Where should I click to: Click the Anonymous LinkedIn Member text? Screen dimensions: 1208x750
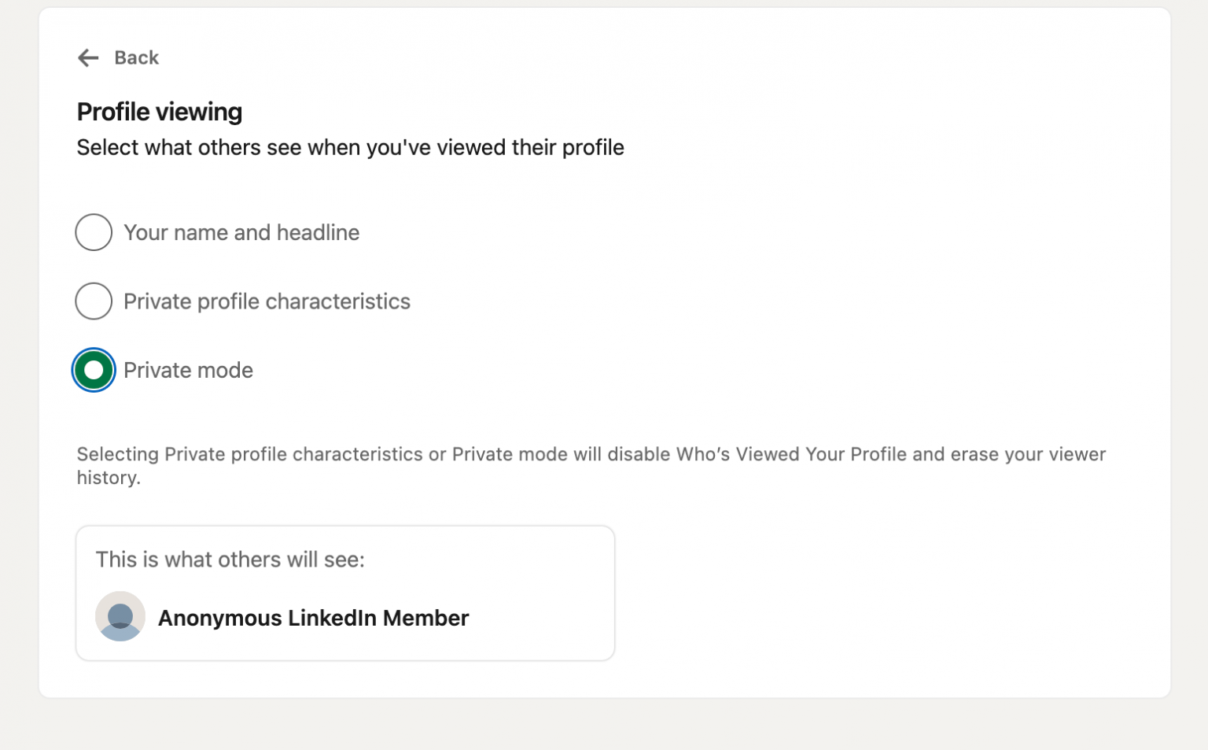(x=312, y=619)
